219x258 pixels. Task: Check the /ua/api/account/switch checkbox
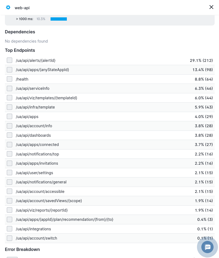click(x=10, y=238)
